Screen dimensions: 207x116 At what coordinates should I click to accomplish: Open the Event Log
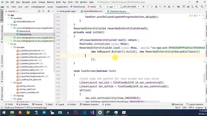(177, 104)
